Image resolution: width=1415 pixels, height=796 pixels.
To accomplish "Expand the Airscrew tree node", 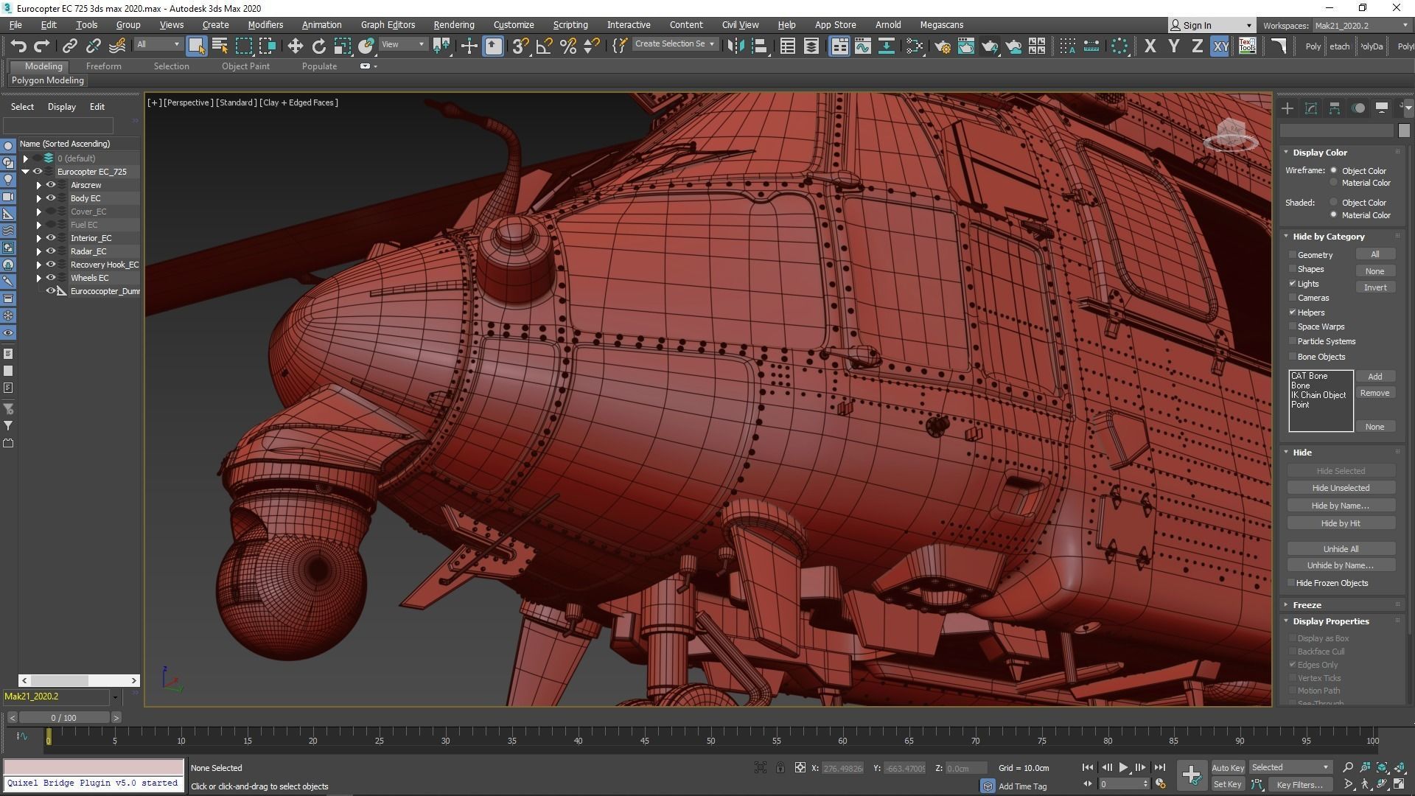I will pos(39,185).
